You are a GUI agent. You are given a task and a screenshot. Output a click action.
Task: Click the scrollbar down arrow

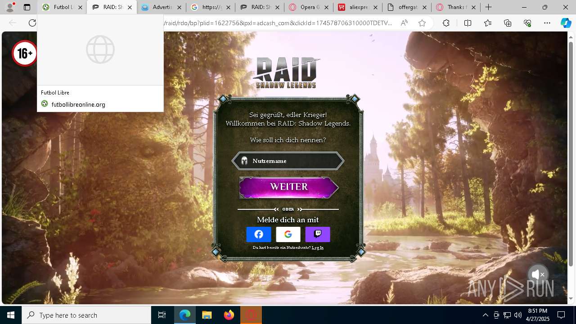click(571, 298)
